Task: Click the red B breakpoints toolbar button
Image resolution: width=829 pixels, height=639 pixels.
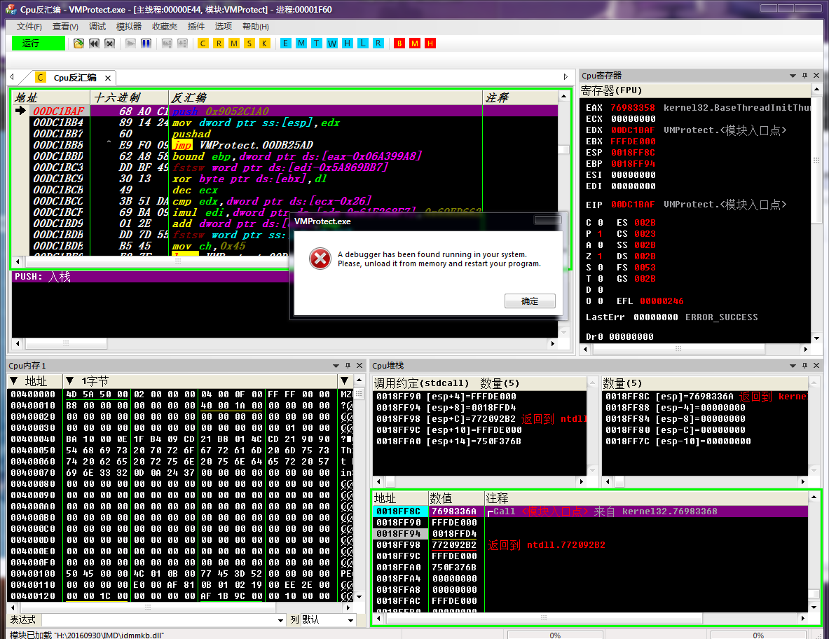Action: click(x=399, y=43)
